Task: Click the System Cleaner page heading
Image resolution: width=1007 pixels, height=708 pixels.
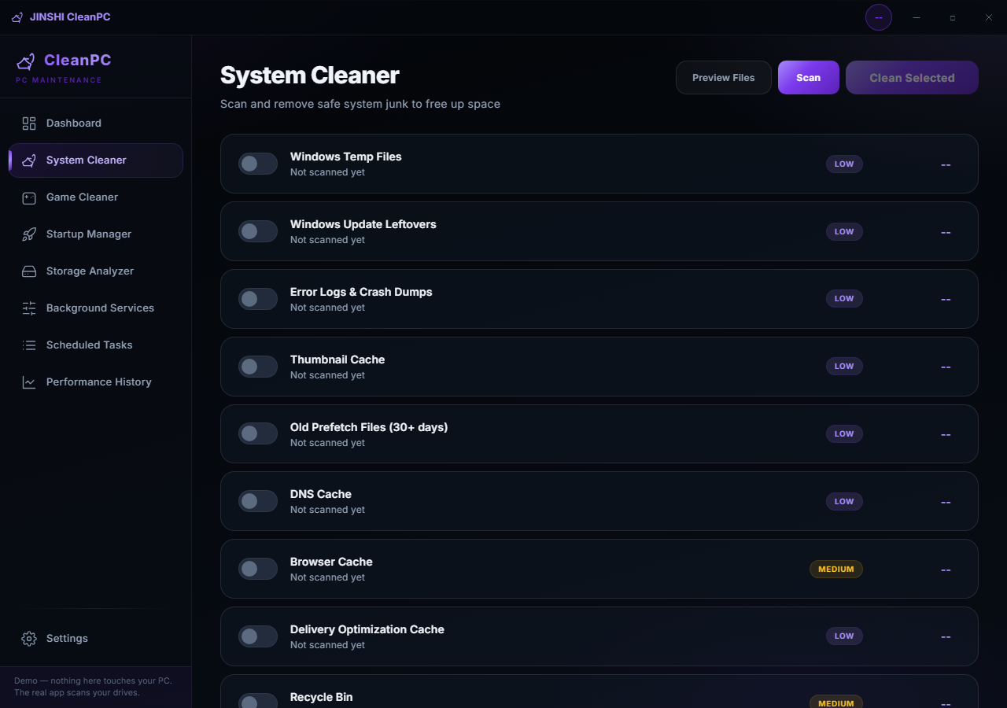Action: click(310, 76)
